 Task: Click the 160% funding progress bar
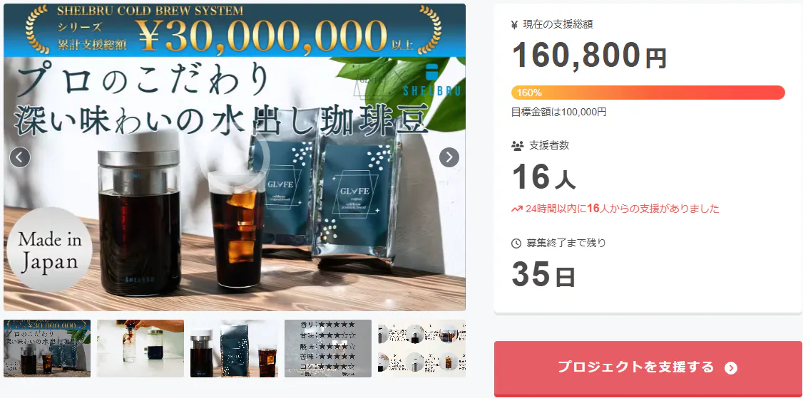(x=648, y=93)
